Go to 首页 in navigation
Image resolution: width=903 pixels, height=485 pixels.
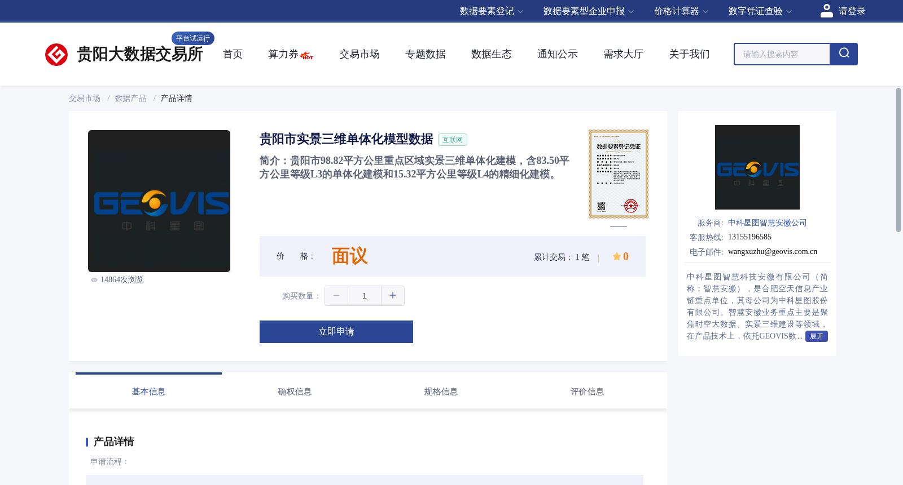(x=233, y=54)
